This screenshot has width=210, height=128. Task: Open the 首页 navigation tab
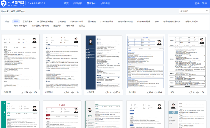pyautogui.click(x=66, y=3)
